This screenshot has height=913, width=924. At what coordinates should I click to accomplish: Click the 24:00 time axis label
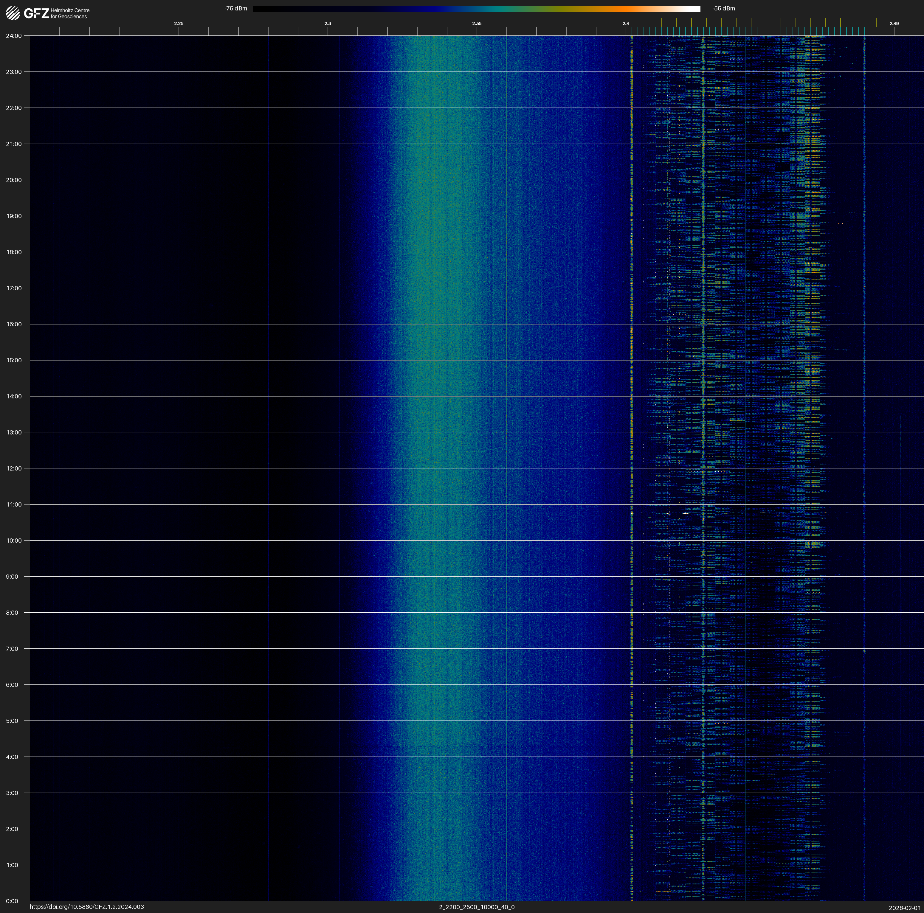coord(13,36)
